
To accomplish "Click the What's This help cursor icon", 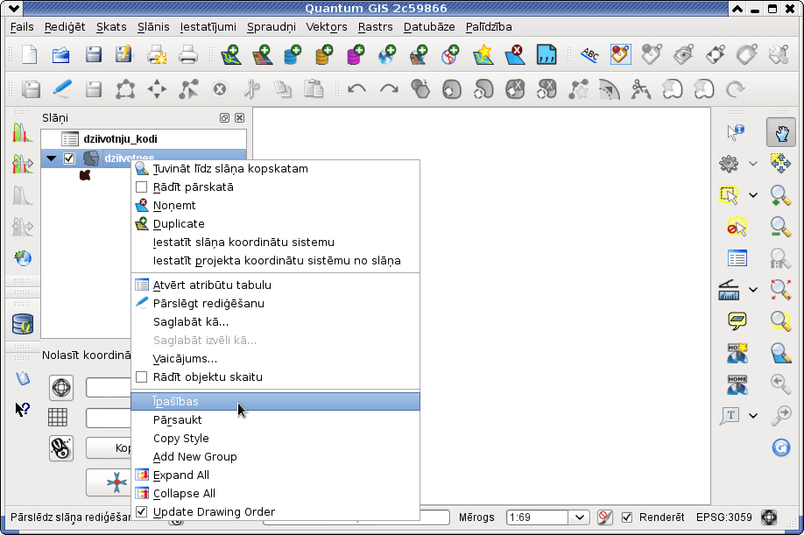I will [x=23, y=410].
